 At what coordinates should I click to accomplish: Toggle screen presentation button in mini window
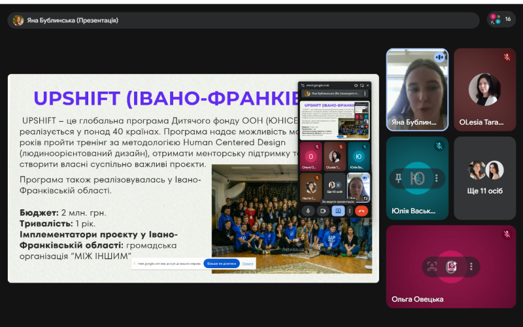coord(338,211)
